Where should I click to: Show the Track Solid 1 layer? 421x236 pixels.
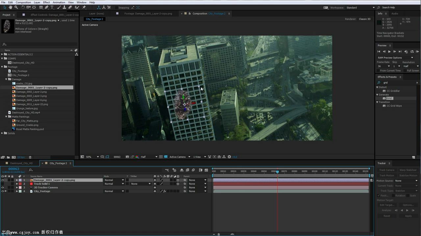(3, 184)
